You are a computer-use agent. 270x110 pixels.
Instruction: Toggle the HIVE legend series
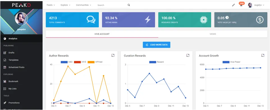[80, 62]
